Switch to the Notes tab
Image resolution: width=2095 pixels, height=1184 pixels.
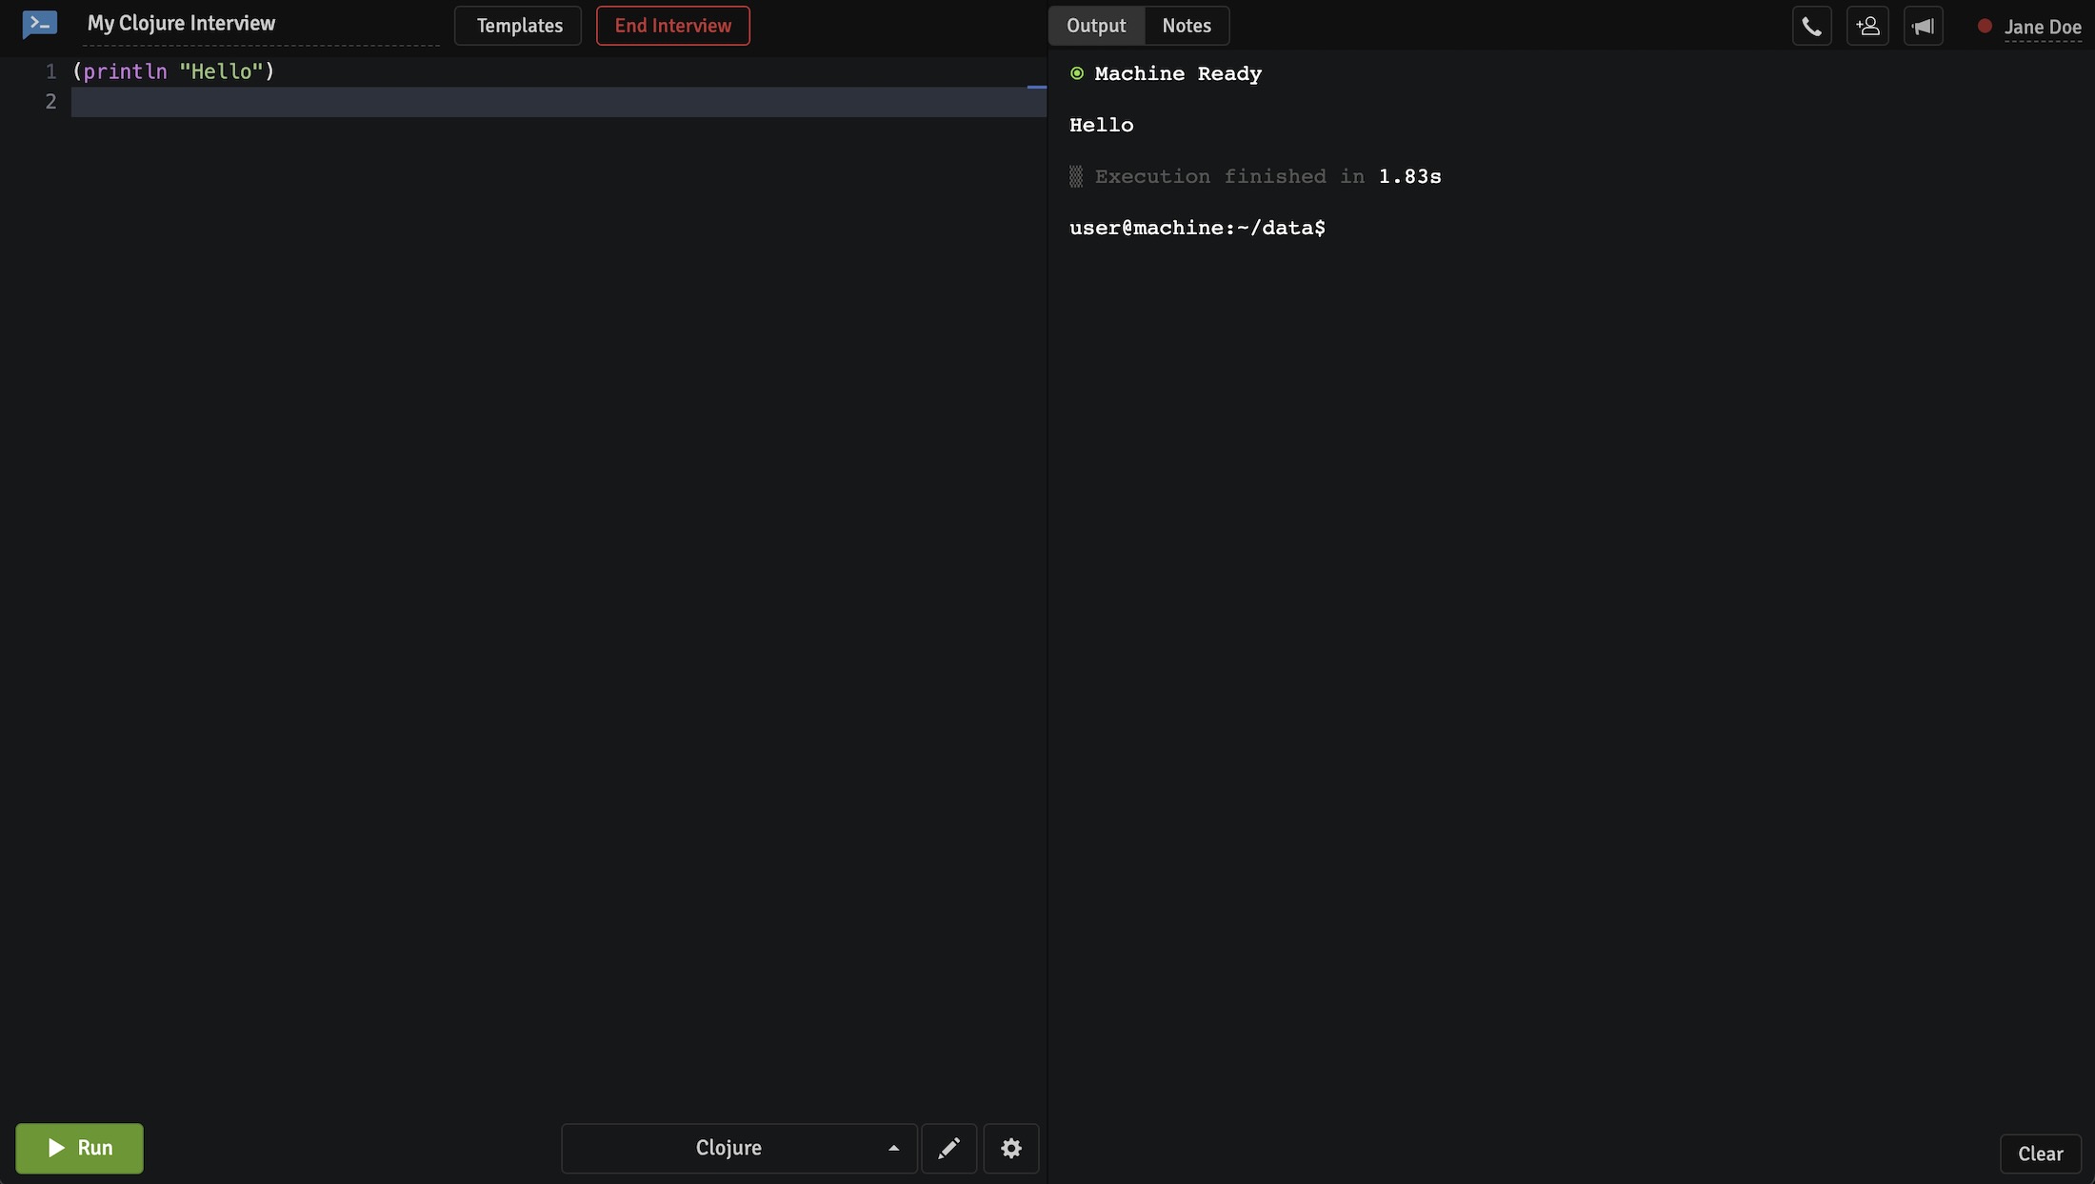tap(1187, 25)
